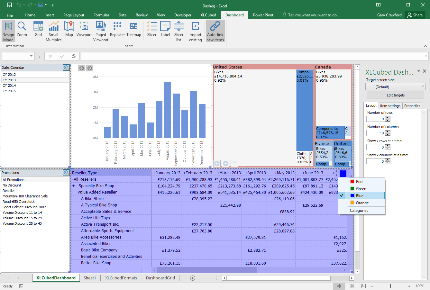The width and height of the screenshot is (430, 290).
Task: Insert a Treemap from the ribbon
Action: [134, 29]
